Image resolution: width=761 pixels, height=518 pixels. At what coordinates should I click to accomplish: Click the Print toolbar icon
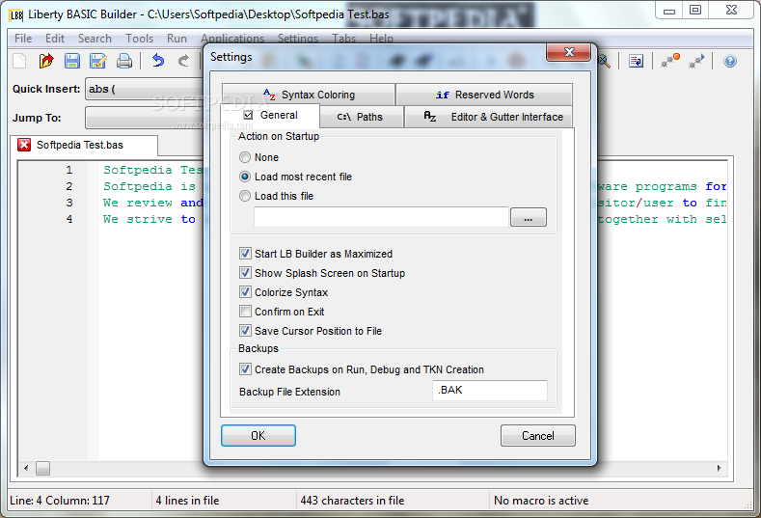[x=124, y=61]
